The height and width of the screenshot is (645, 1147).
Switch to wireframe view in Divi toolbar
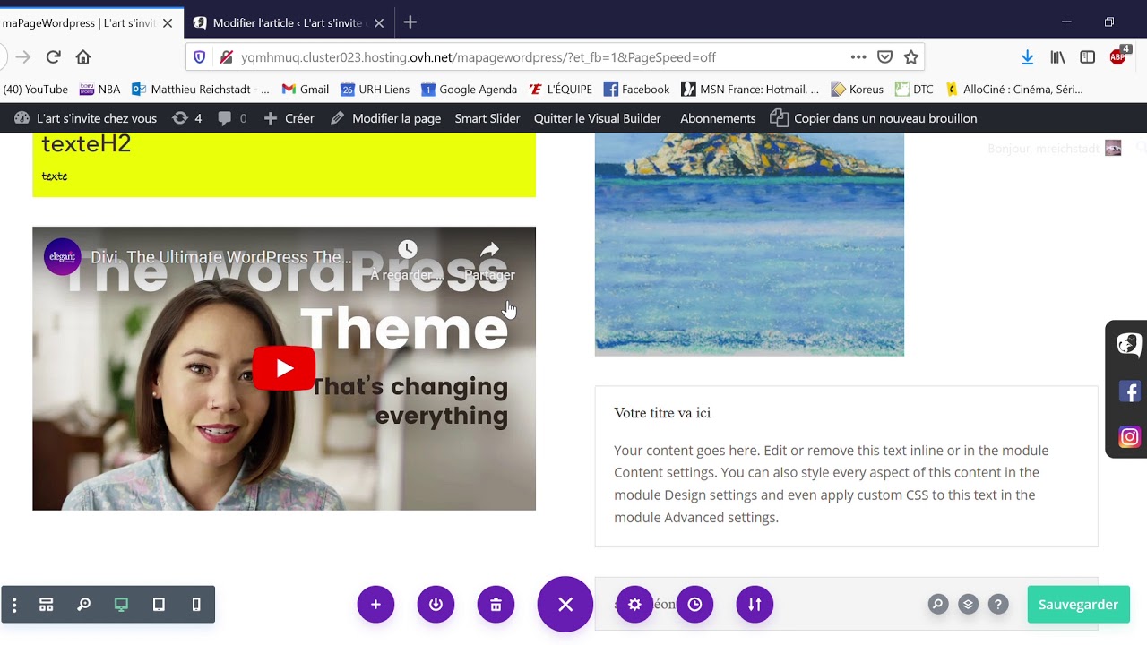pos(47,605)
